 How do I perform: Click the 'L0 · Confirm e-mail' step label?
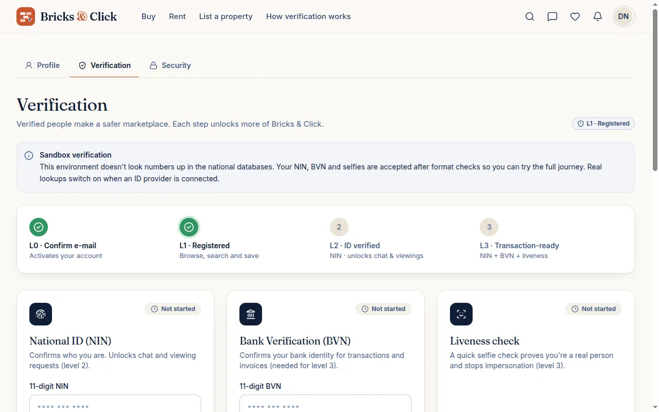click(x=63, y=246)
